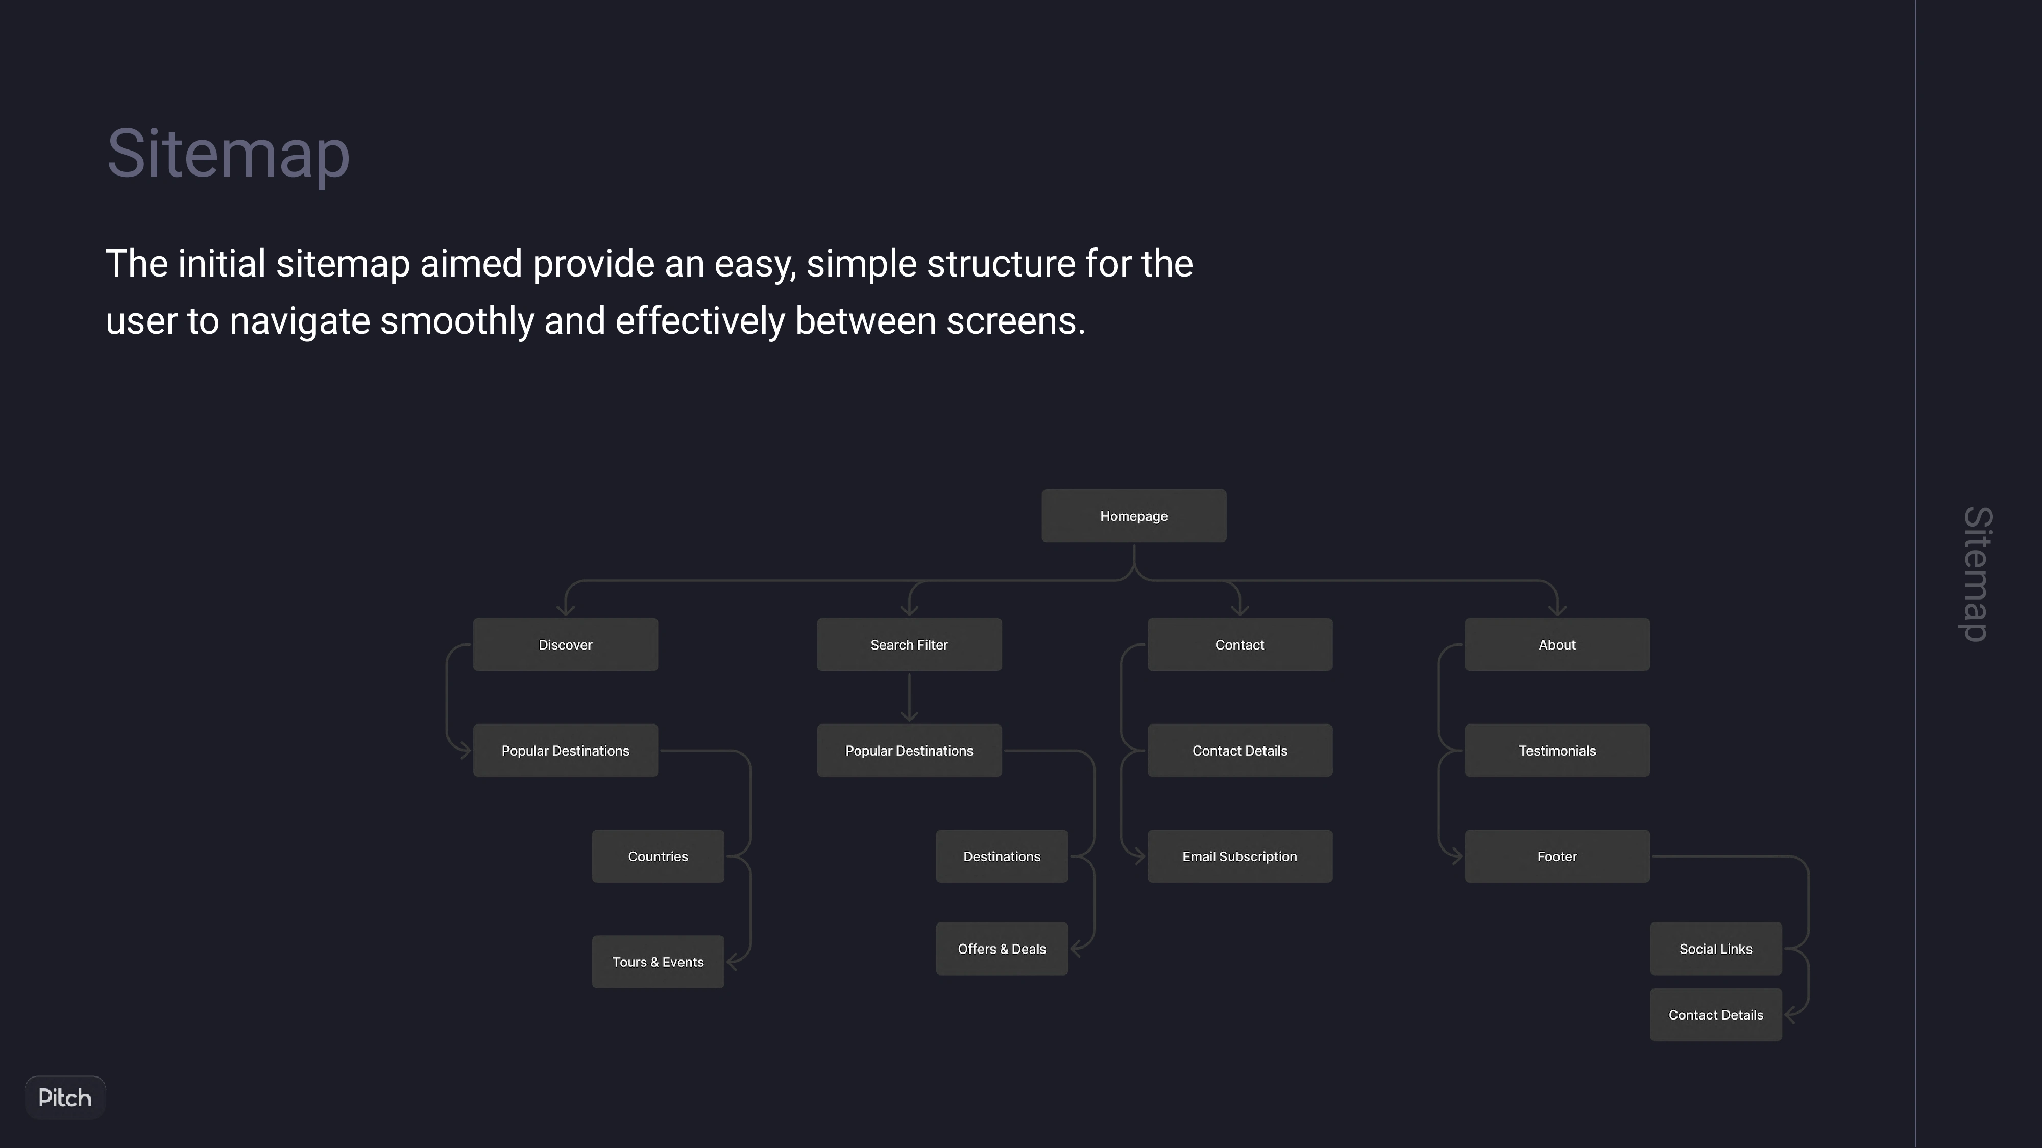
Task: Click Contact Details under Footer
Action: pos(1715,1015)
